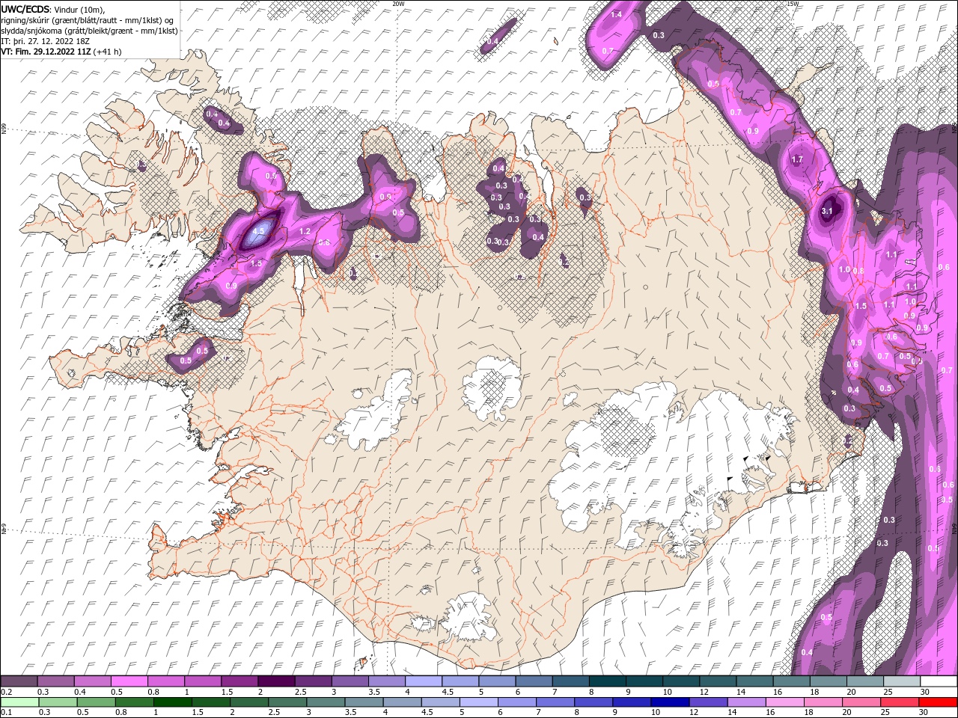This screenshot has height=718, width=958.
Task: Click the 30 label in the lower legend row
Action: click(925, 712)
